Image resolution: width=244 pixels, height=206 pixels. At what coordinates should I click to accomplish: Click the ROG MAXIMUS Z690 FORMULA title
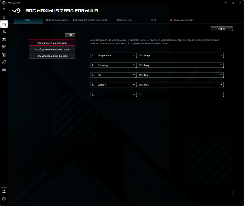click(62, 11)
